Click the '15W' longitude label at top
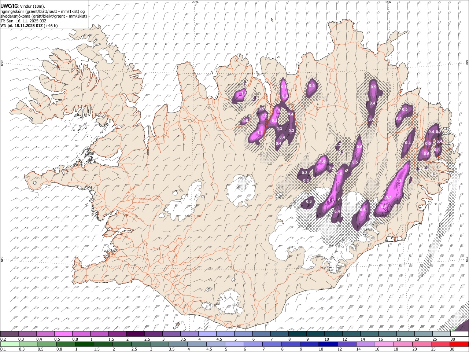The image size is (469, 352). click(388, 2)
